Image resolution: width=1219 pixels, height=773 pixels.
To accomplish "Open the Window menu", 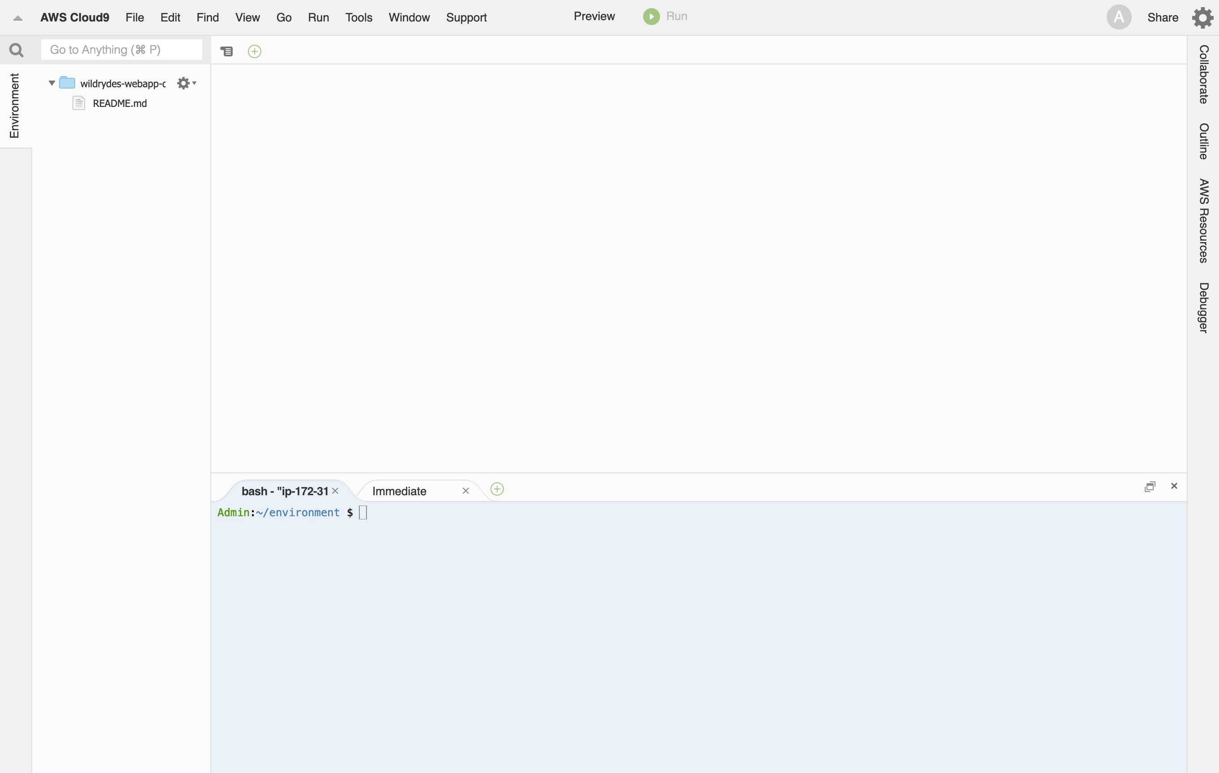I will point(409,18).
